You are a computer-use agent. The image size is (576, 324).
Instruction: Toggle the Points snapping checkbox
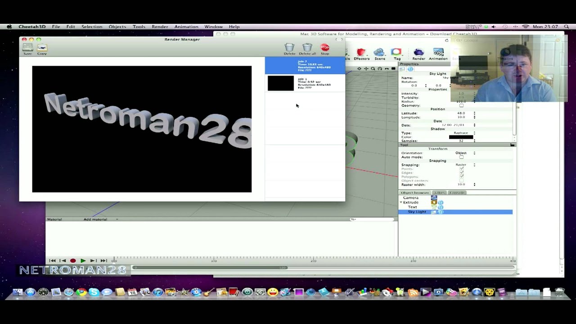coord(461,169)
